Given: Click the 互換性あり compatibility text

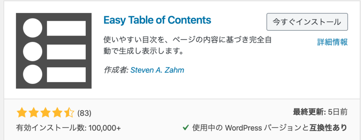Looking at the screenshot, I should coord(328,127).
